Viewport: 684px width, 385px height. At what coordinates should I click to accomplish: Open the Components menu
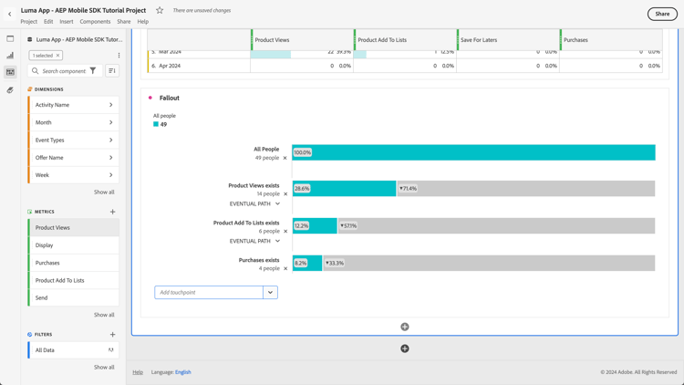[x=95, y=21]
